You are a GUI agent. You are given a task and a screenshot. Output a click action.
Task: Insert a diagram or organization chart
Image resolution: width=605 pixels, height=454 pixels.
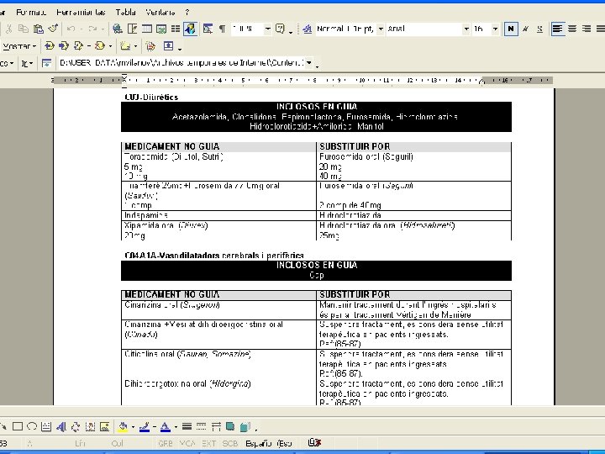[x=76, y=426]
